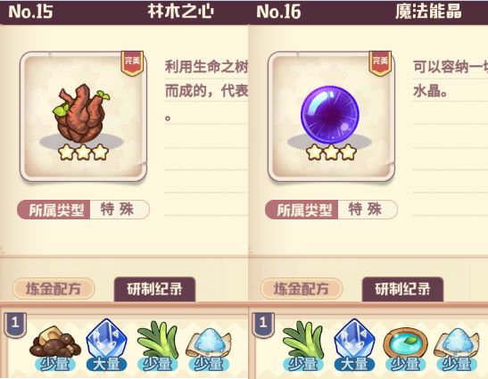Screen dimensions: 488x379
Task: Click the 林木之心 wooden heart item icon
Action: pyautogui.click(x=81, y=113)
